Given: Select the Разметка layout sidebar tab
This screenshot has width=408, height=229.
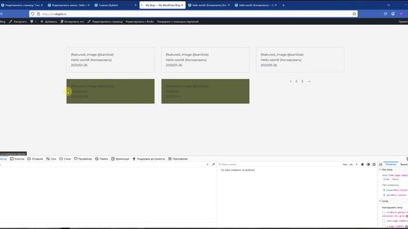Looking at the screenshot, I should pyautogui.click(x=391, y=164).
